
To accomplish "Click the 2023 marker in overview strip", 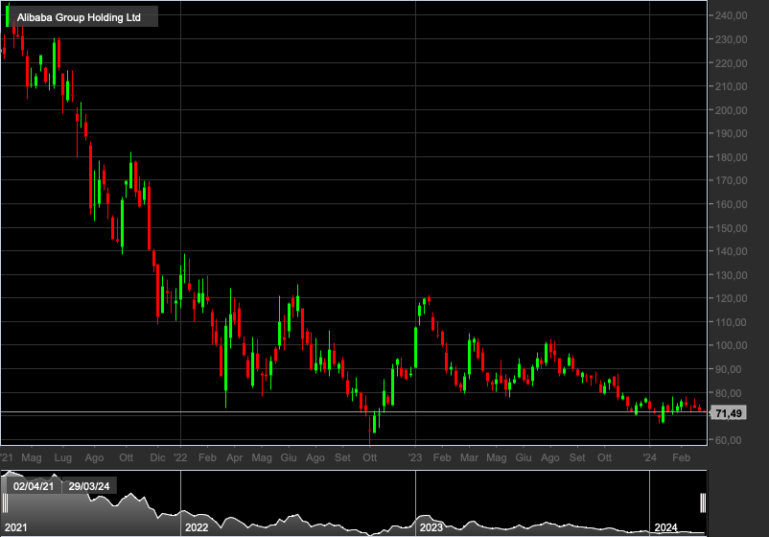I will (431, 527).
